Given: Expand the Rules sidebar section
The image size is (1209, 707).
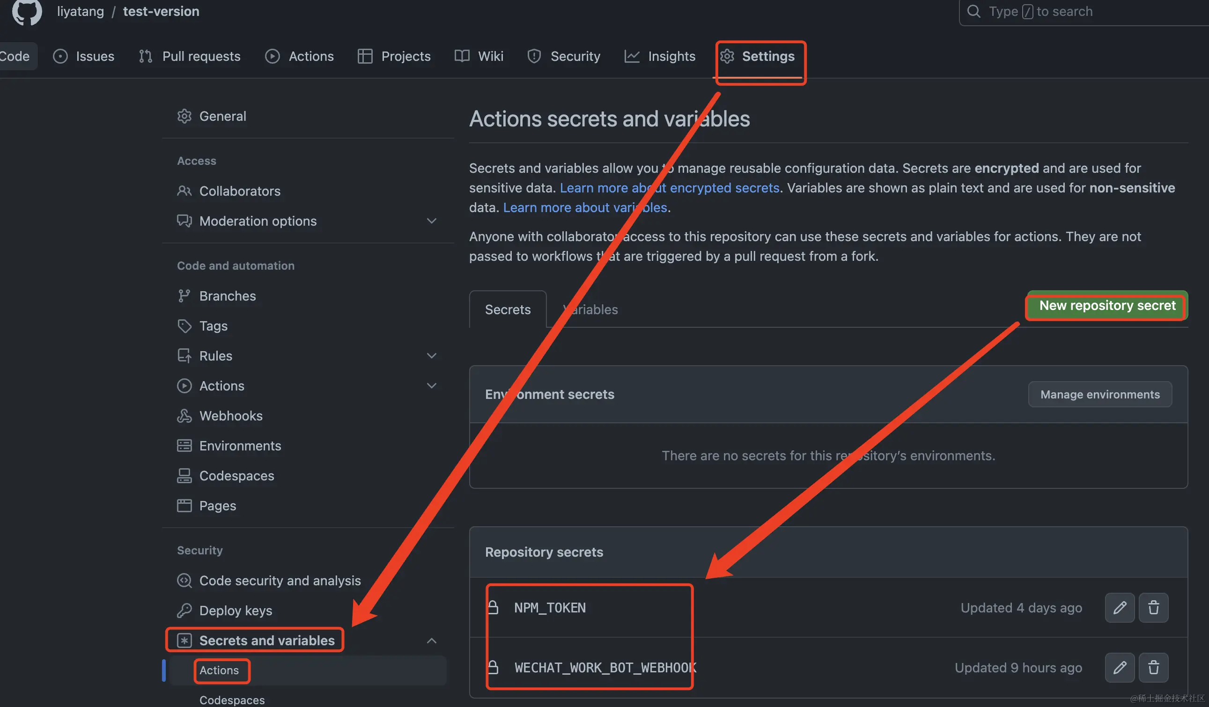Looking at the screenshot, I should tap(431, 355).
